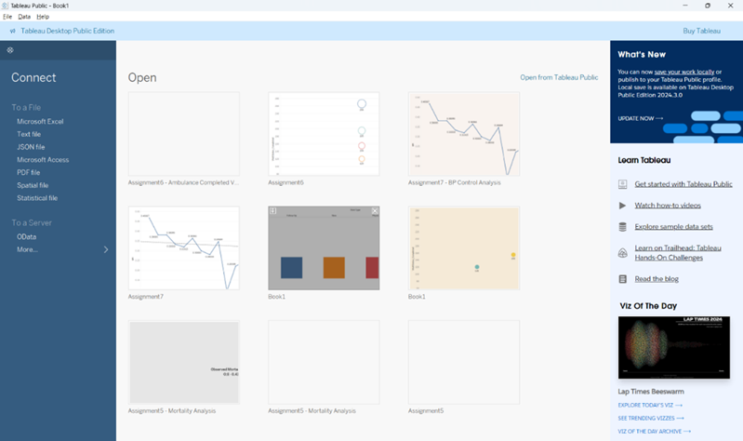Click the Tableau logo icon in sidebar header
The height and width of the screenshot is (441, 743).
10,50
